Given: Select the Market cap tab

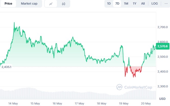Looking at the screenshot, I should click(29, 4).
